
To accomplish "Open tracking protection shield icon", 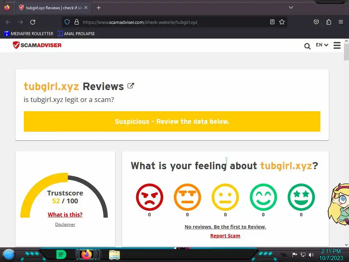I will [67, 22].
